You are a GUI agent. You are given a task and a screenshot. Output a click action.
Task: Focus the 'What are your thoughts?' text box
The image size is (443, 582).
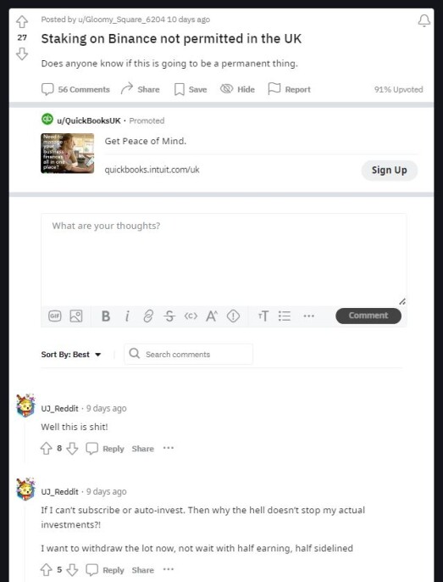[224, 260]
